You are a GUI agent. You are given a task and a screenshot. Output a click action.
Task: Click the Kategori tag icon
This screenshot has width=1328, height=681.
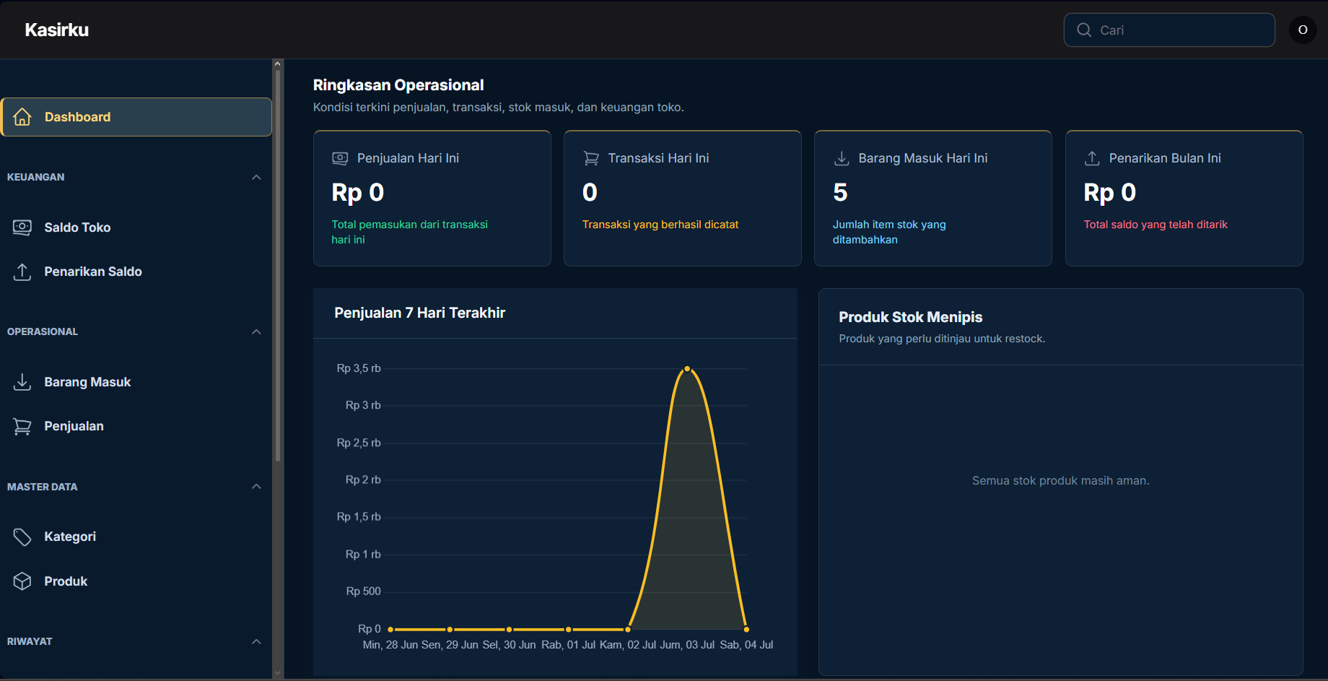tap(22, 537)
